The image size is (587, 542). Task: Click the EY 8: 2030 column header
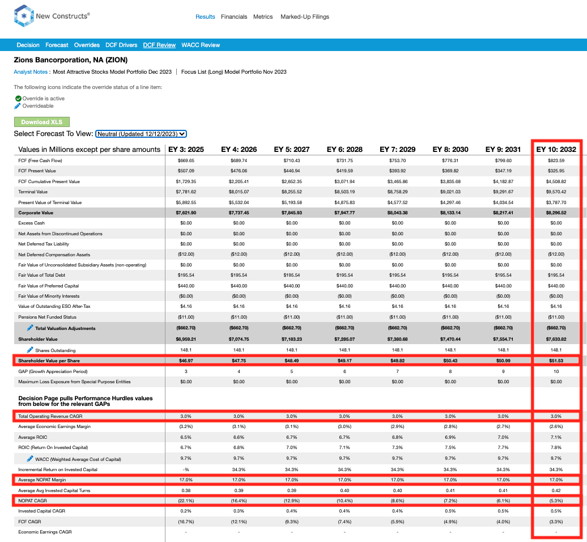450,150
